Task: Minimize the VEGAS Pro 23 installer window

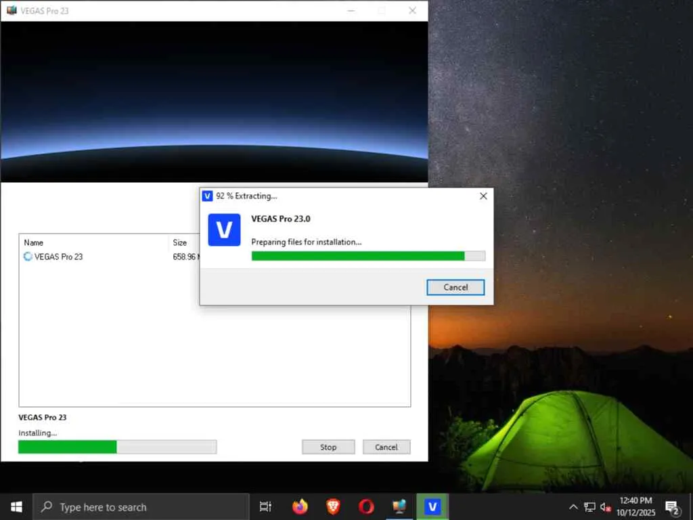Action: 351,11
